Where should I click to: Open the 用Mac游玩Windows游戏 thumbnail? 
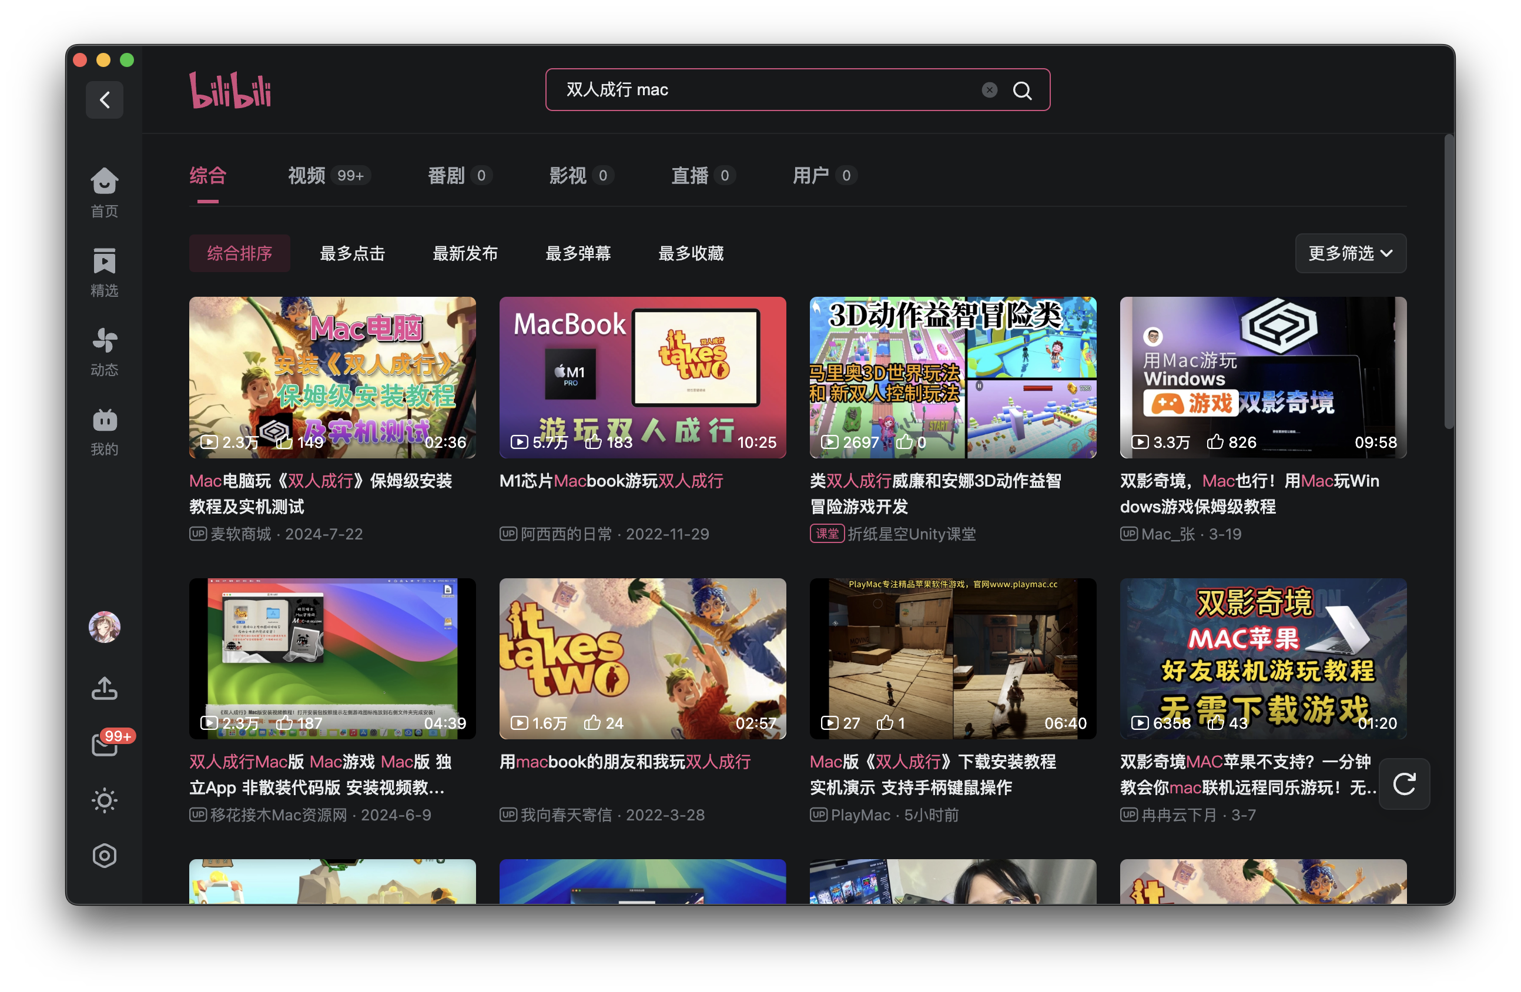pos(1263,377)
